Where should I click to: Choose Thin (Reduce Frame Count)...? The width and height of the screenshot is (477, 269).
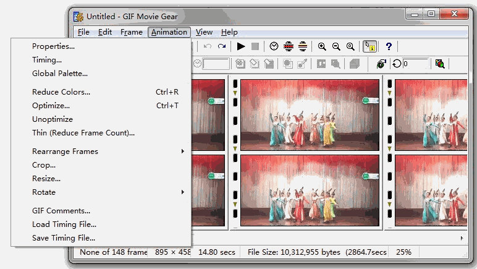tap(101, 133)
